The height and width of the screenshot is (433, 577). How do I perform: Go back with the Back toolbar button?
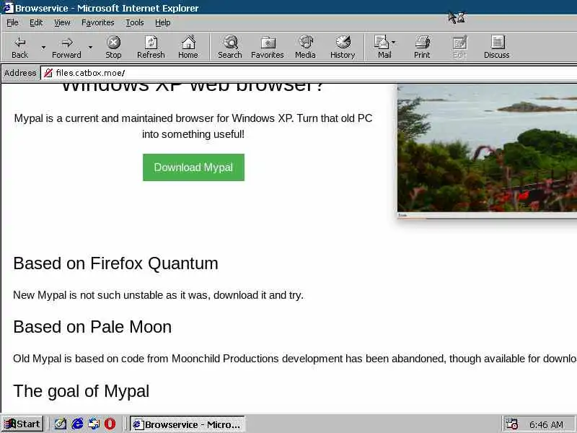[x=20, y=47]
